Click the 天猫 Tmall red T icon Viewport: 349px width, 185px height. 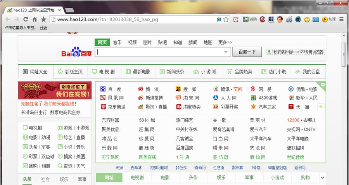coord(291,107)
